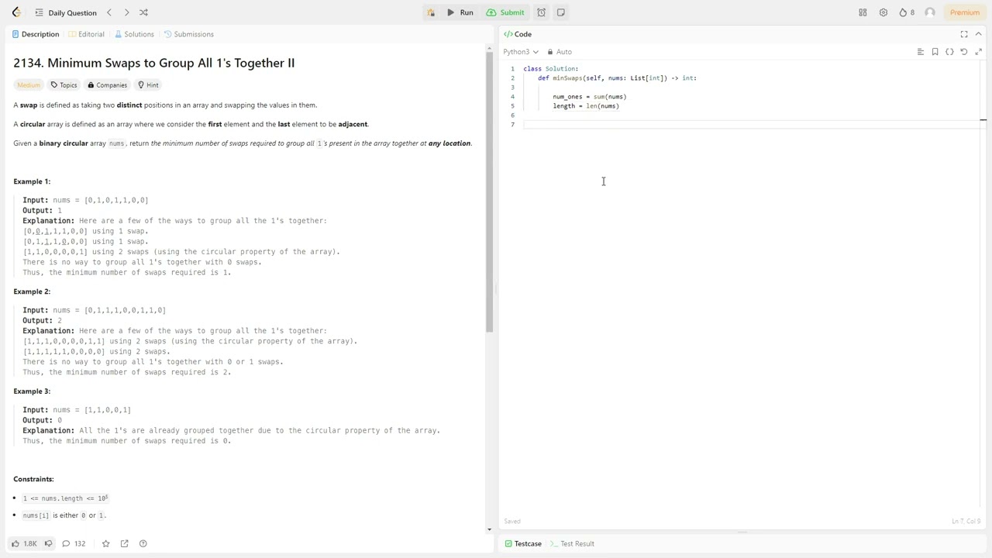Screen dimensions: 992x558
Task: Open the Testcase tab
Action: [x=523, y=543]
